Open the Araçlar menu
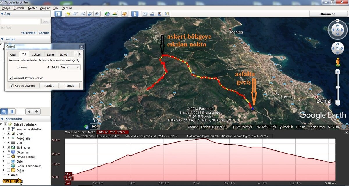 (45, 8)
